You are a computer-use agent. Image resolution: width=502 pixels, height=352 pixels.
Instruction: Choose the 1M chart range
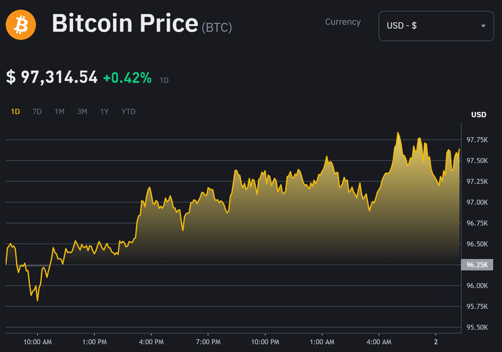coord(59,112)
